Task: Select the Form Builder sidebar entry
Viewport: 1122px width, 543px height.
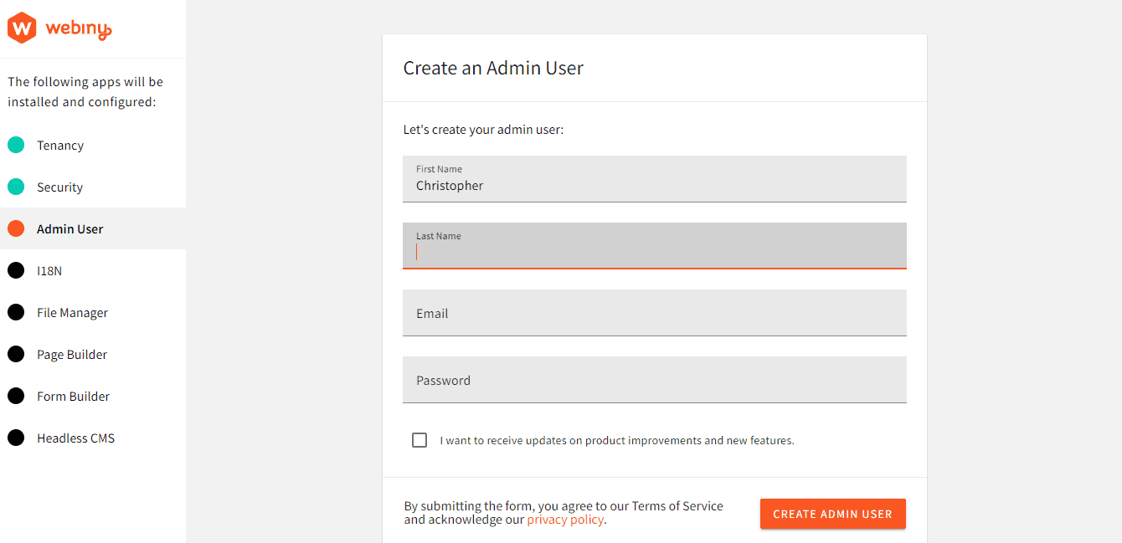Action: tap(71, 396)
